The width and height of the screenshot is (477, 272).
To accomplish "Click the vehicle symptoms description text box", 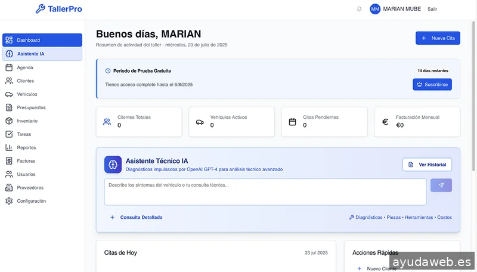I will [x=265, y=192].
